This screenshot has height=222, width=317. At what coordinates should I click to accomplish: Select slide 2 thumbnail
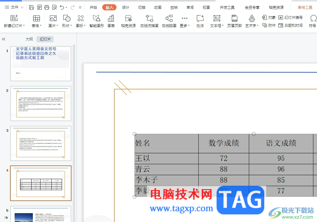pyautogui.click(x=41, y=103)
